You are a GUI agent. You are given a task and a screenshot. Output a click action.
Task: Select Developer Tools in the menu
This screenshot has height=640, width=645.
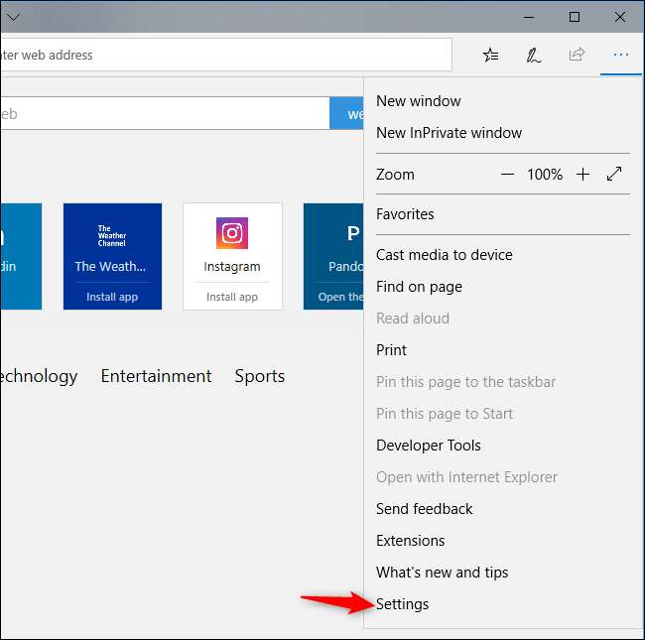(x=428, y=446)
